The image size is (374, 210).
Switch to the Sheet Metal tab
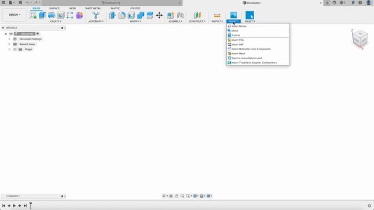point(93,8)
